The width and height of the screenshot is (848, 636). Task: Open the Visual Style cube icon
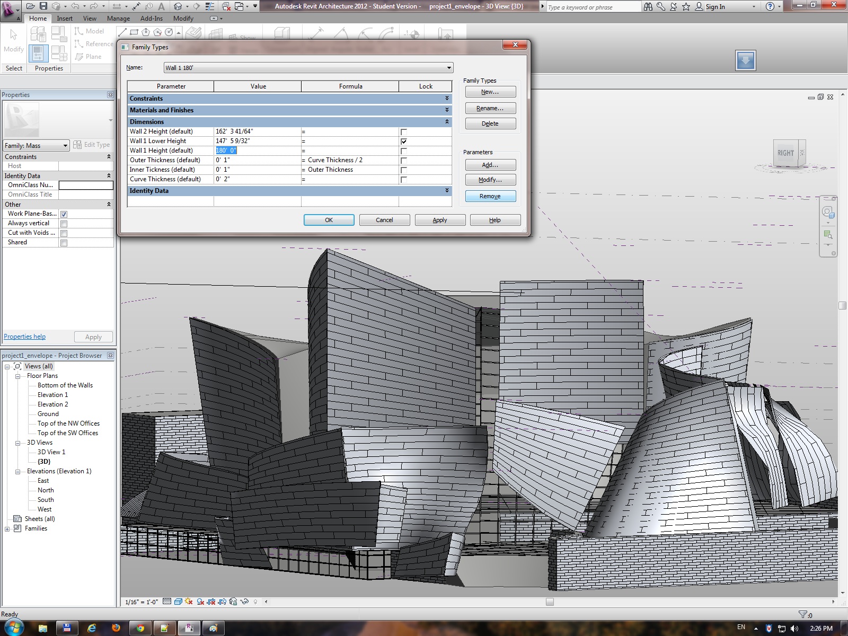click(x=178, y=602)
